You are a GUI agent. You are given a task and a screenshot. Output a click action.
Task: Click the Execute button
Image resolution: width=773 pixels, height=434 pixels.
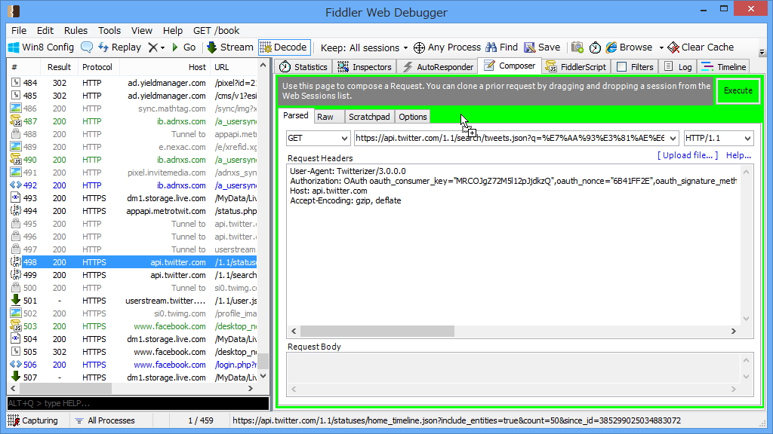(x=738, y=90)
